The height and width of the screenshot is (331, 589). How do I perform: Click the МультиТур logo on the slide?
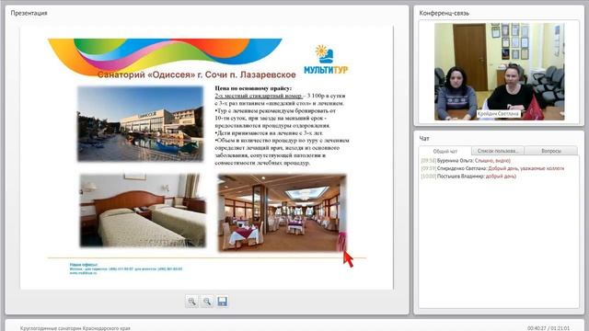[x=326, y=60]
